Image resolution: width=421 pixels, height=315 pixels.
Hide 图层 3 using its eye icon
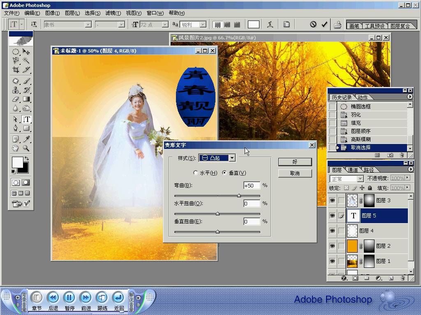(332, 201)
